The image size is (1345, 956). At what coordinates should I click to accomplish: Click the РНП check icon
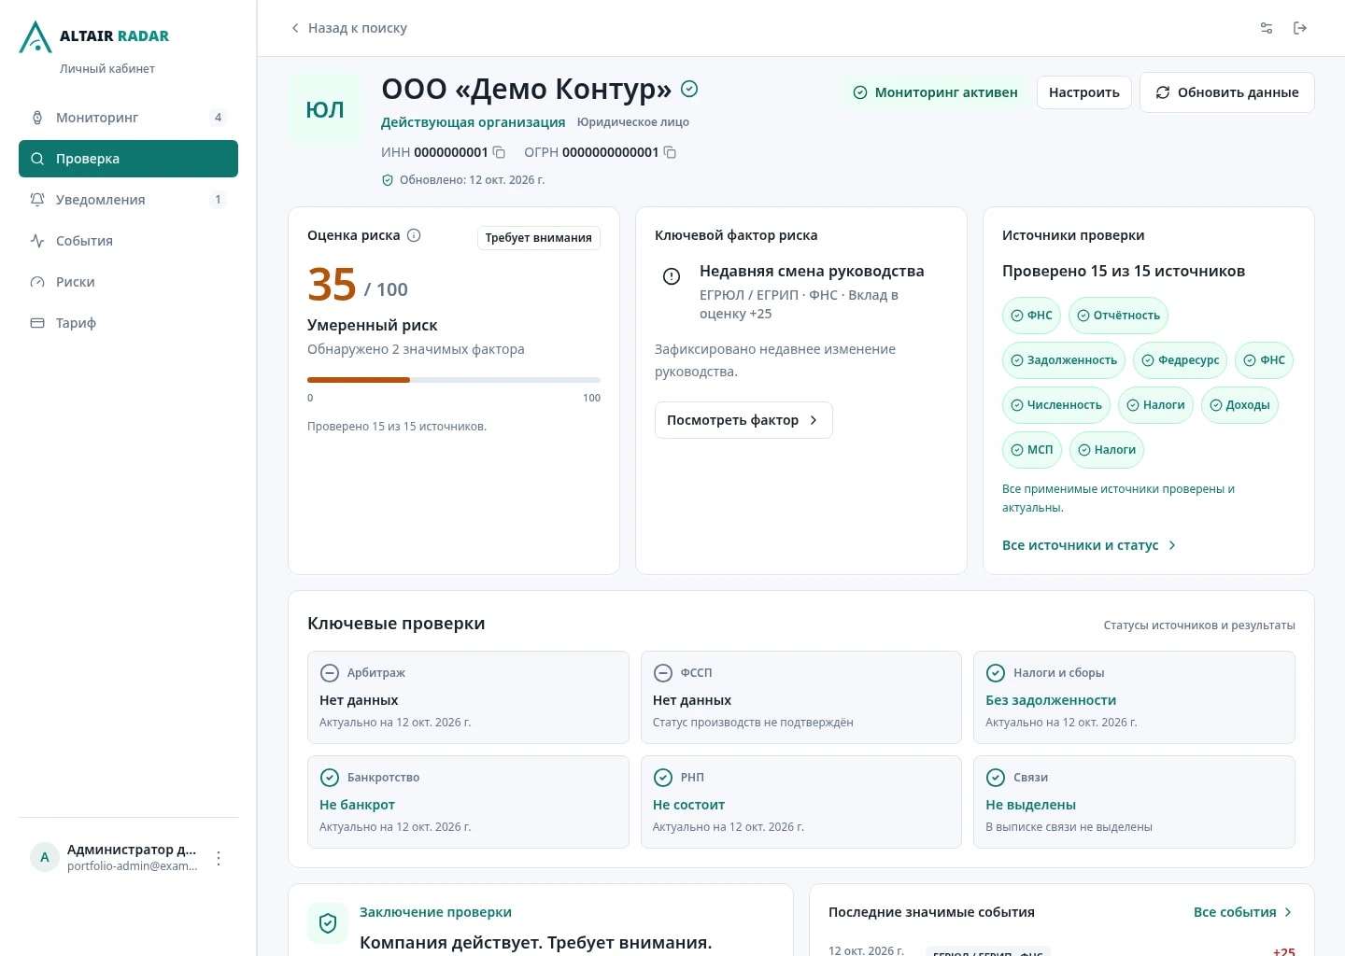tap(663, 778)
